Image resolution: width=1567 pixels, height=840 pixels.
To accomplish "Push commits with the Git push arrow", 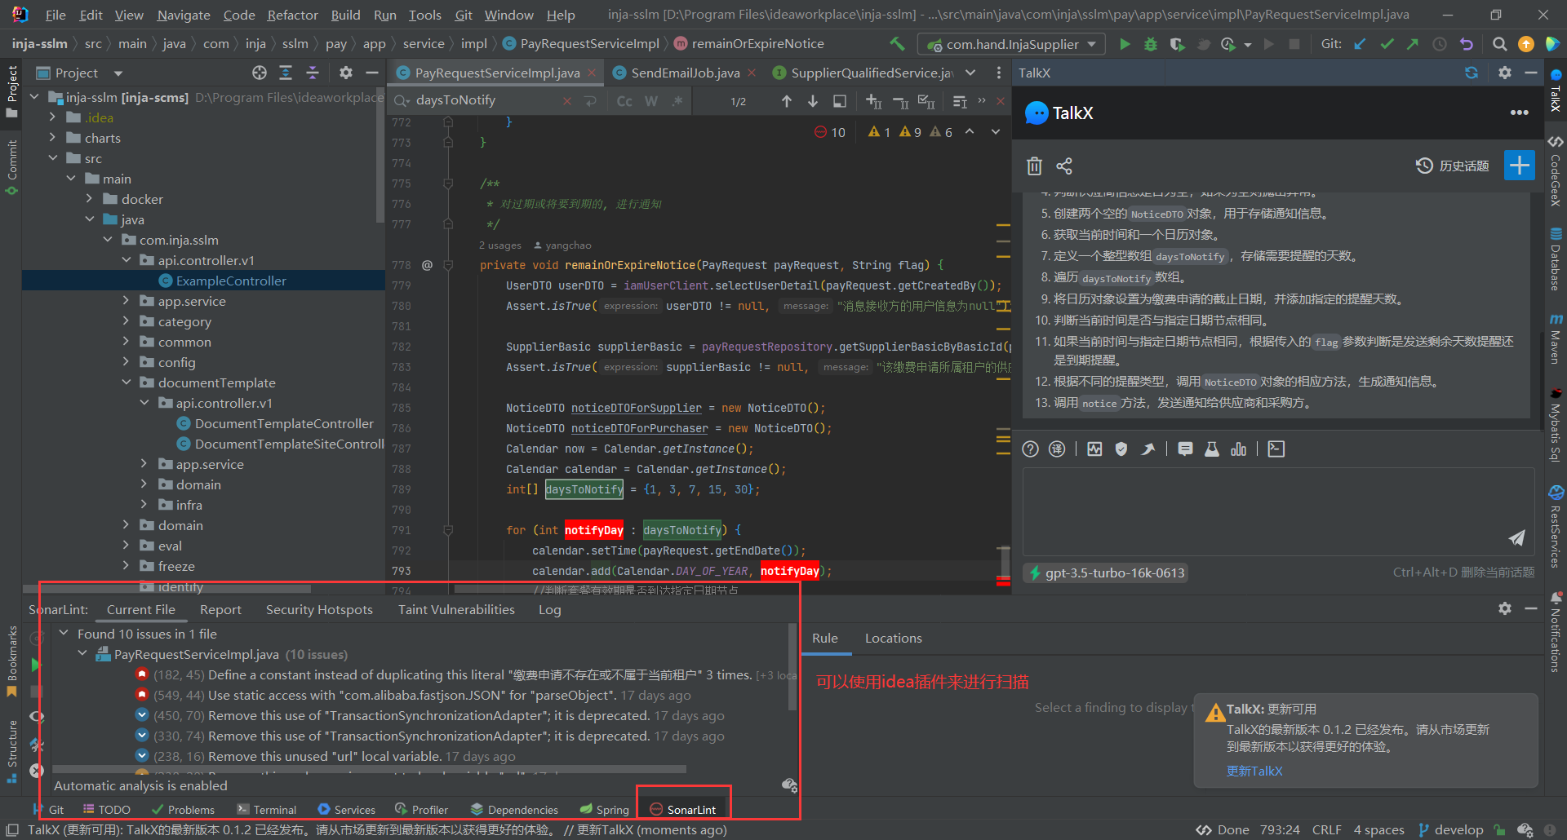I will [1413, 44].
